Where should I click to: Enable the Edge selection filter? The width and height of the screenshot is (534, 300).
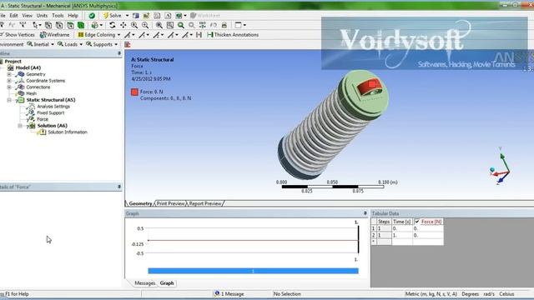59,25
